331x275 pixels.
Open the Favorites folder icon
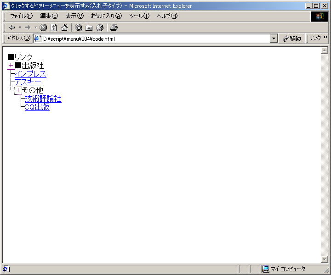[x=89, y=27]
